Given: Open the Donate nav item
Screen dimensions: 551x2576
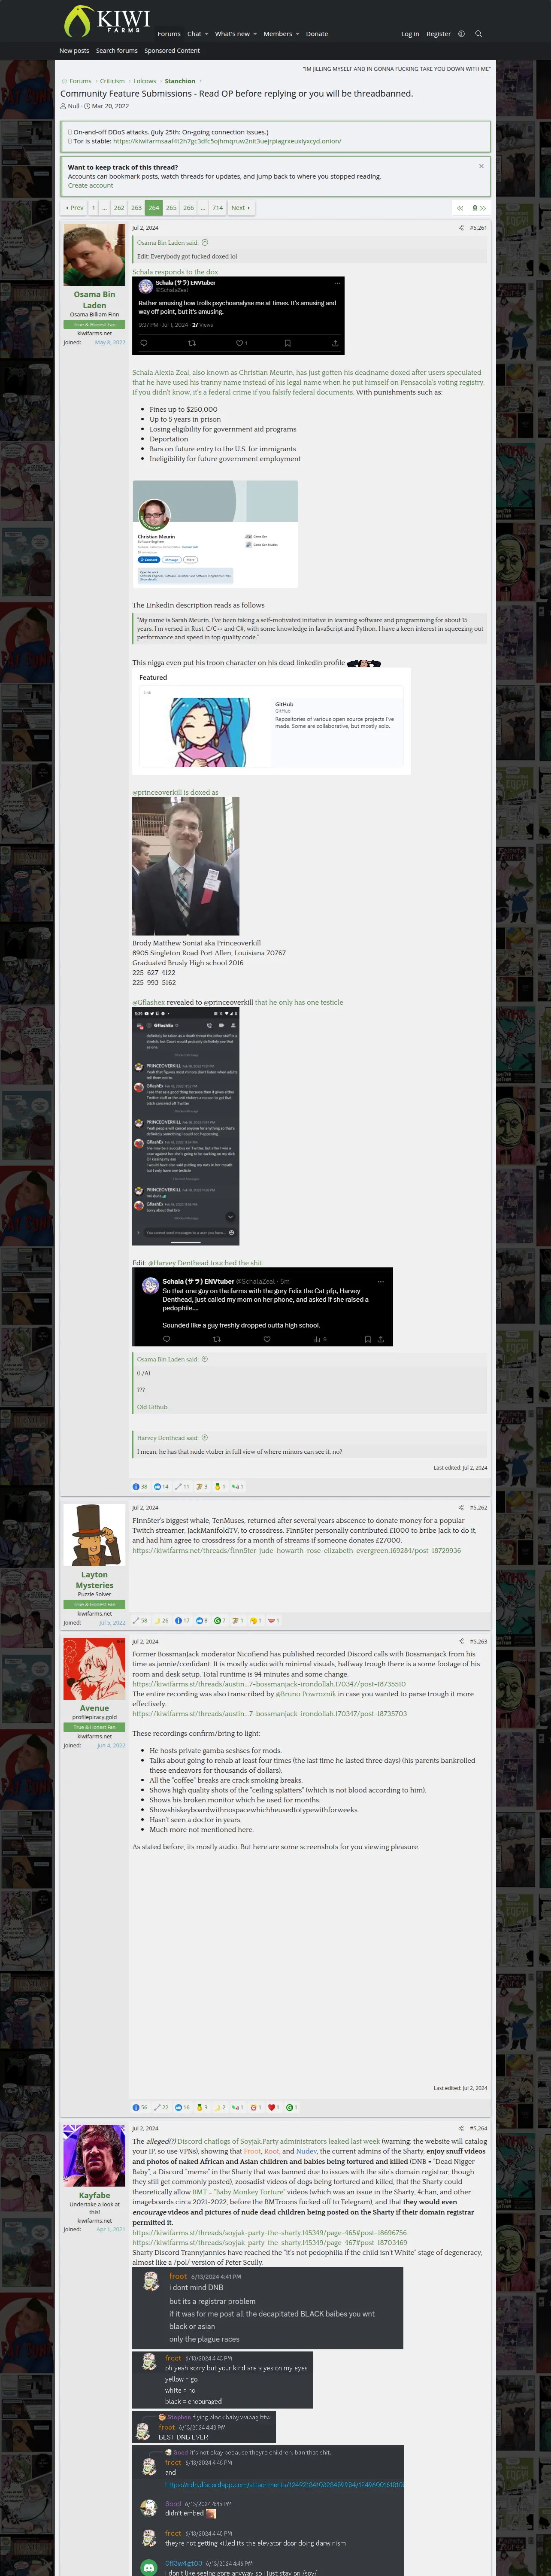Looking at the screenshot, I should (x=317, y=34).
